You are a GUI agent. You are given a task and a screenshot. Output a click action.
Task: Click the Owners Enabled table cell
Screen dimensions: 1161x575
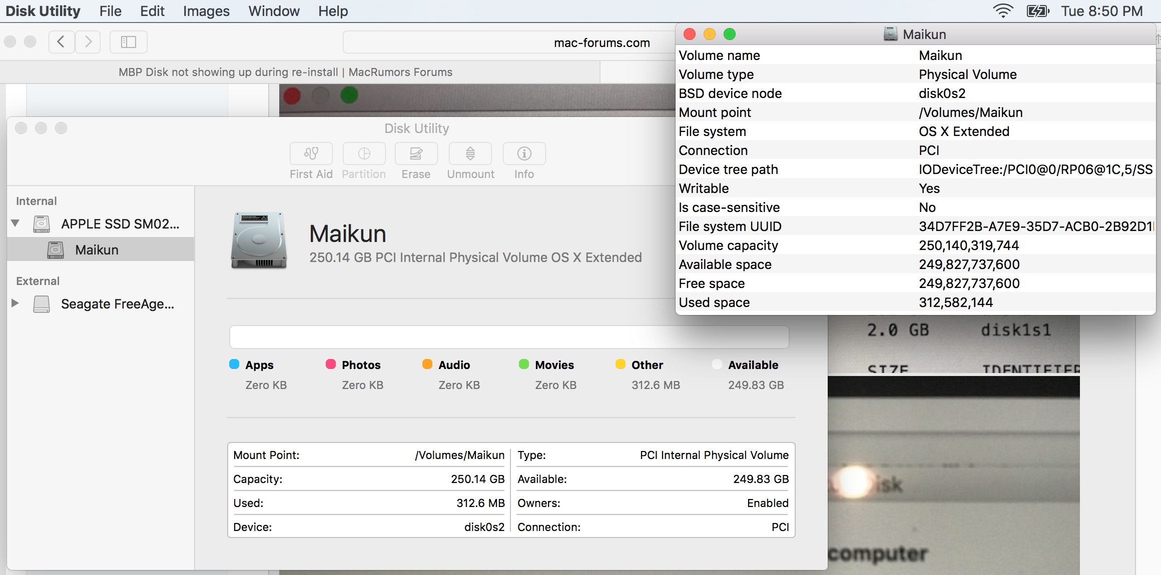click(x=653, y=503)
